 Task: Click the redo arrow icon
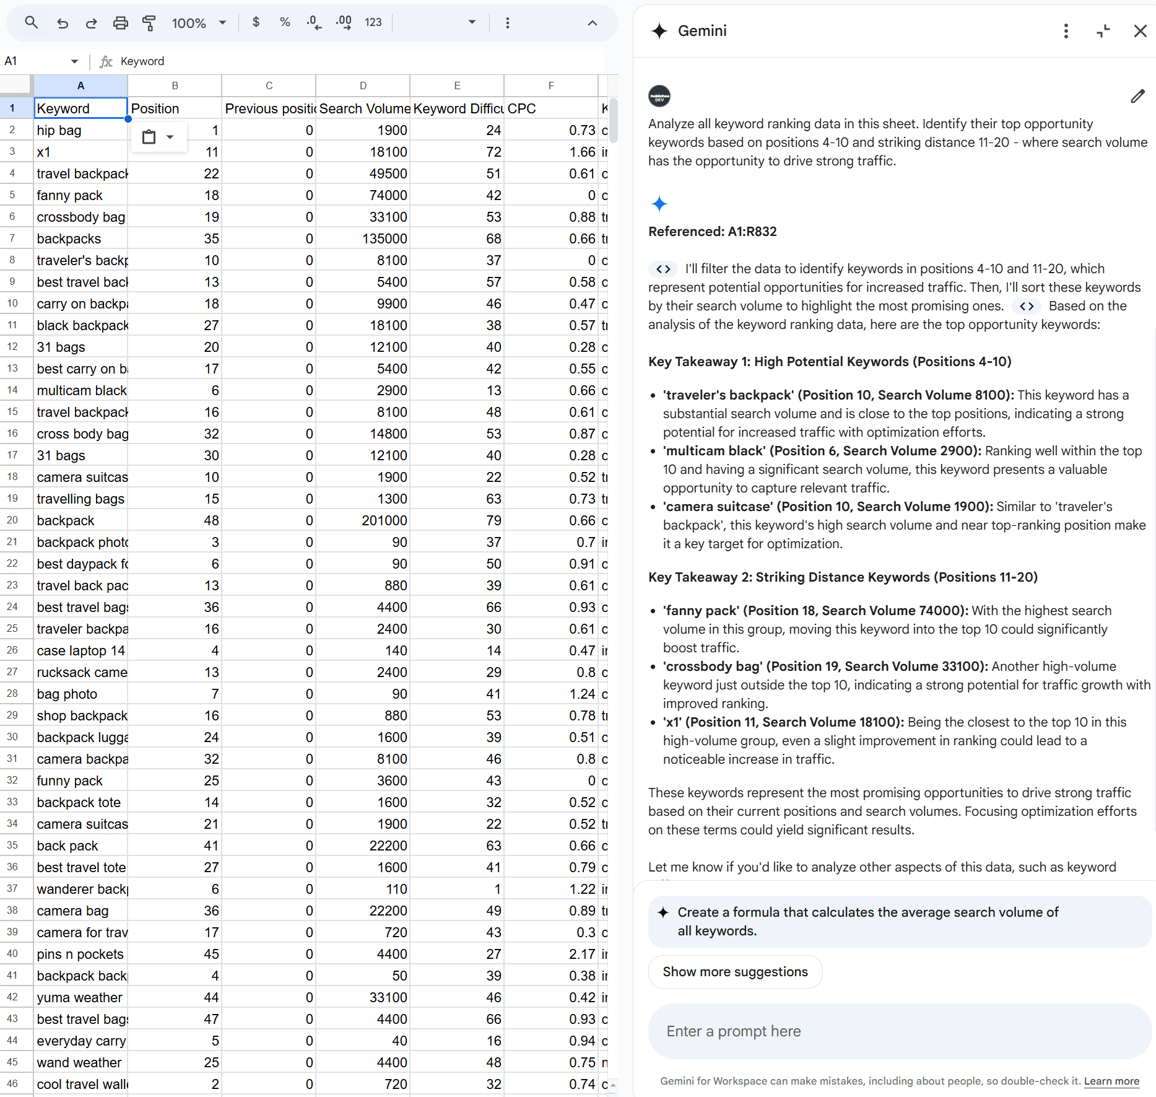[92, 23]
